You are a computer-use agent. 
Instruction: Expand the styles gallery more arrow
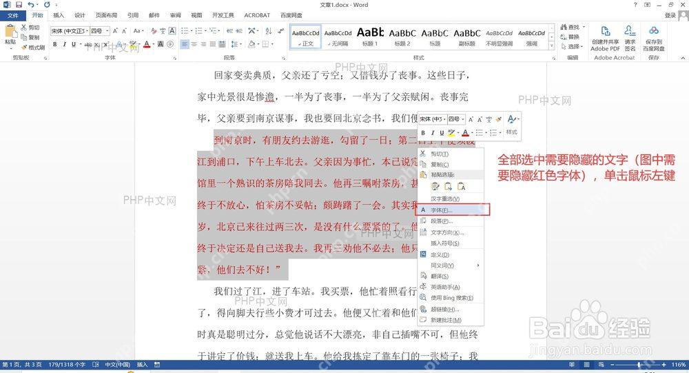click(551, 46)
